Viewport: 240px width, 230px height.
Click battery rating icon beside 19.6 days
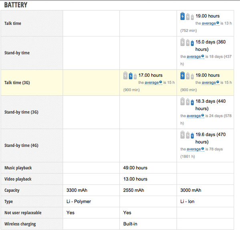click(187, 135)
